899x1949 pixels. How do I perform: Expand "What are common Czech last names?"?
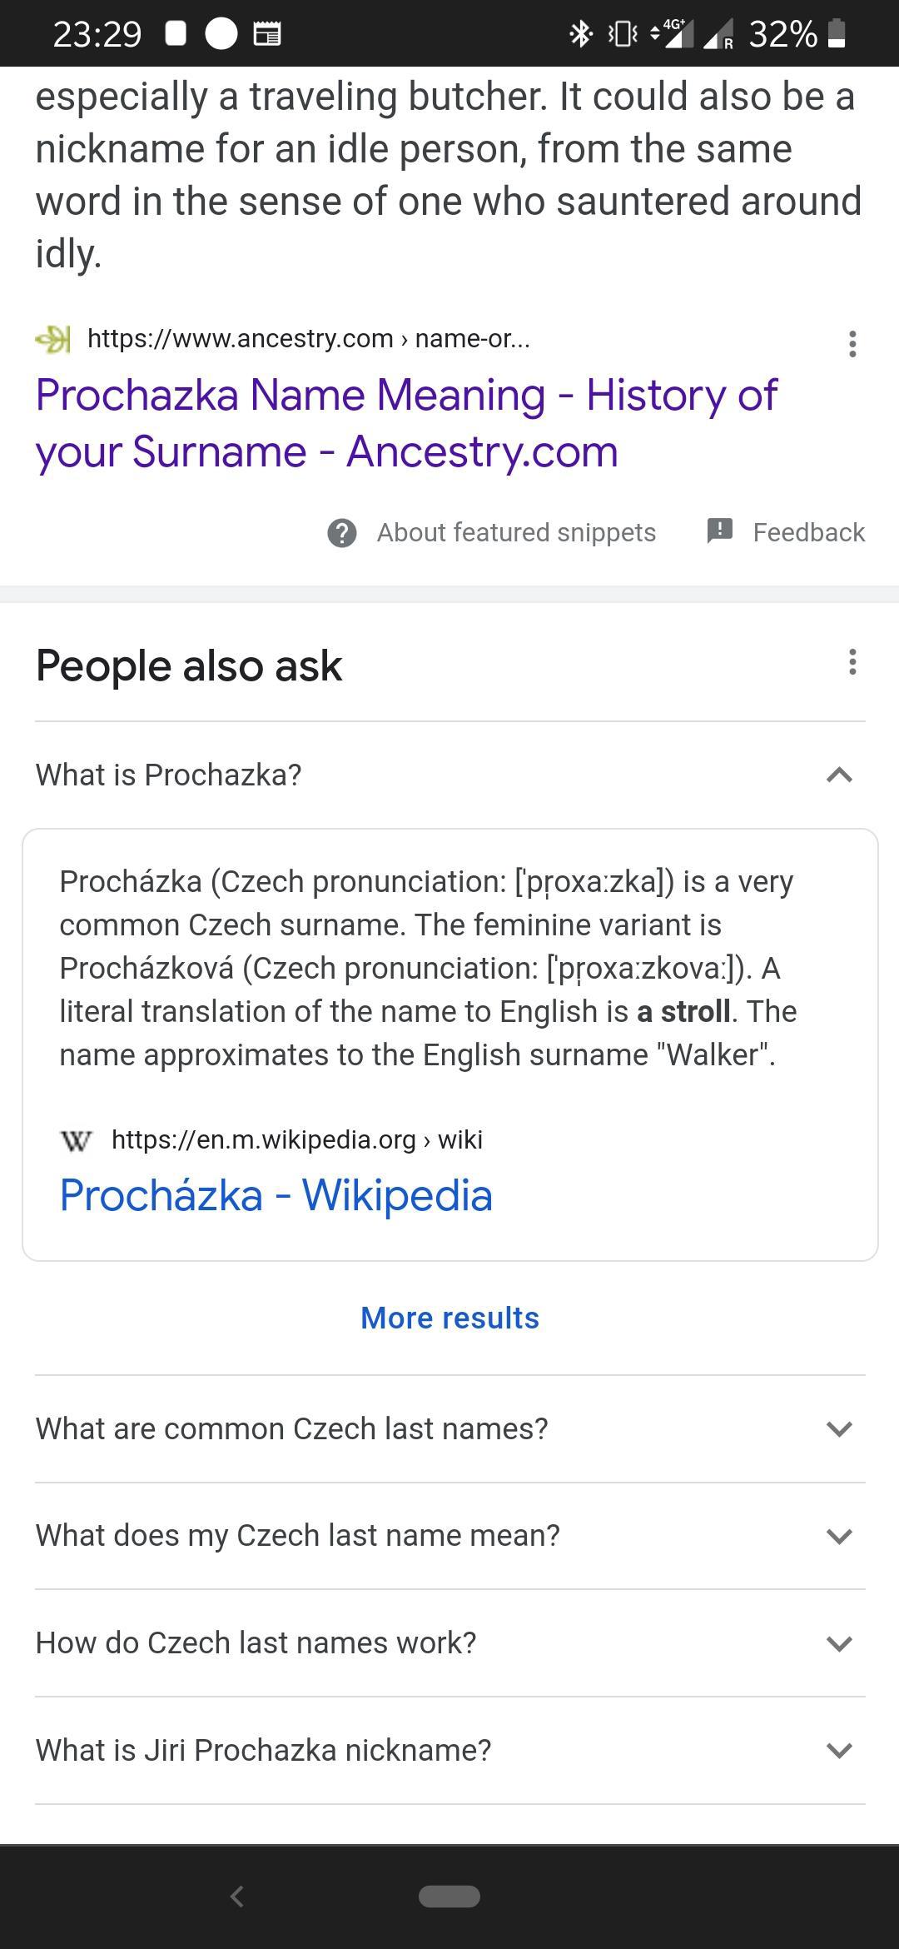point(839,1429)
